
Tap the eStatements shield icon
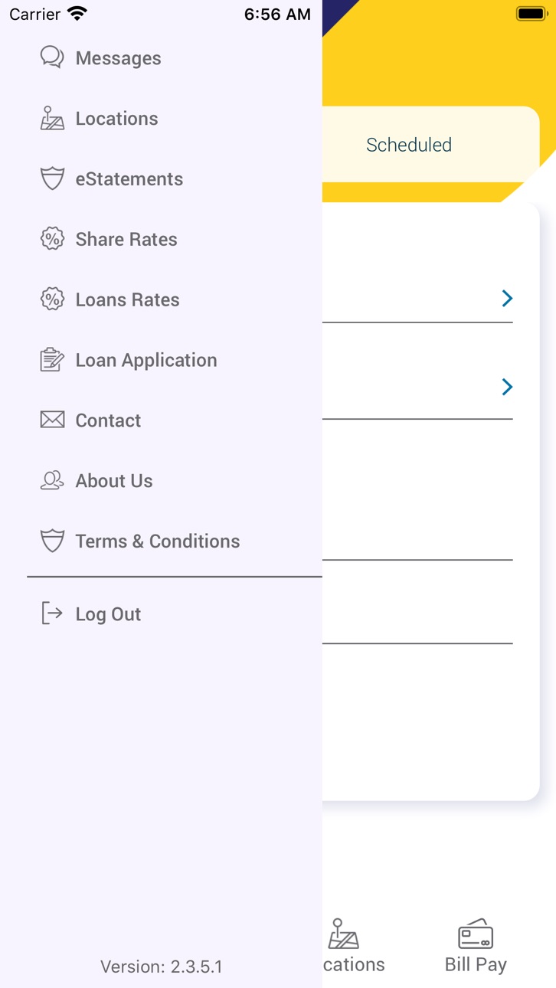click(x=51, y=178)
